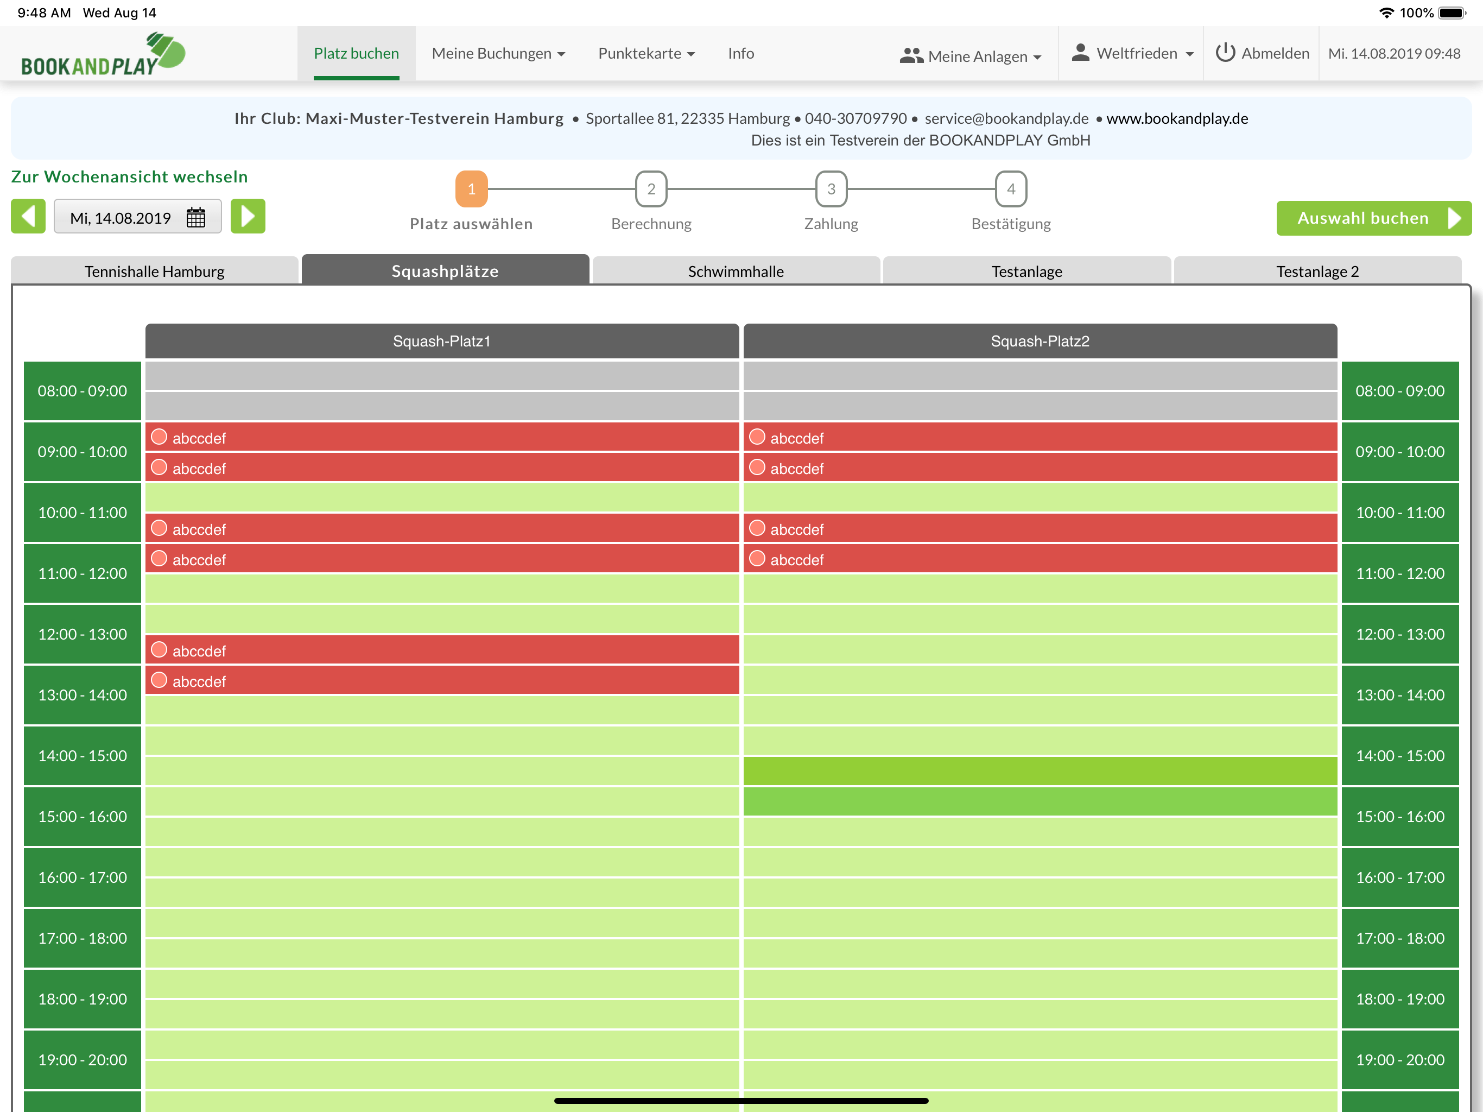
Task: Open the Testanlage tab
Action: [1027, 271]
